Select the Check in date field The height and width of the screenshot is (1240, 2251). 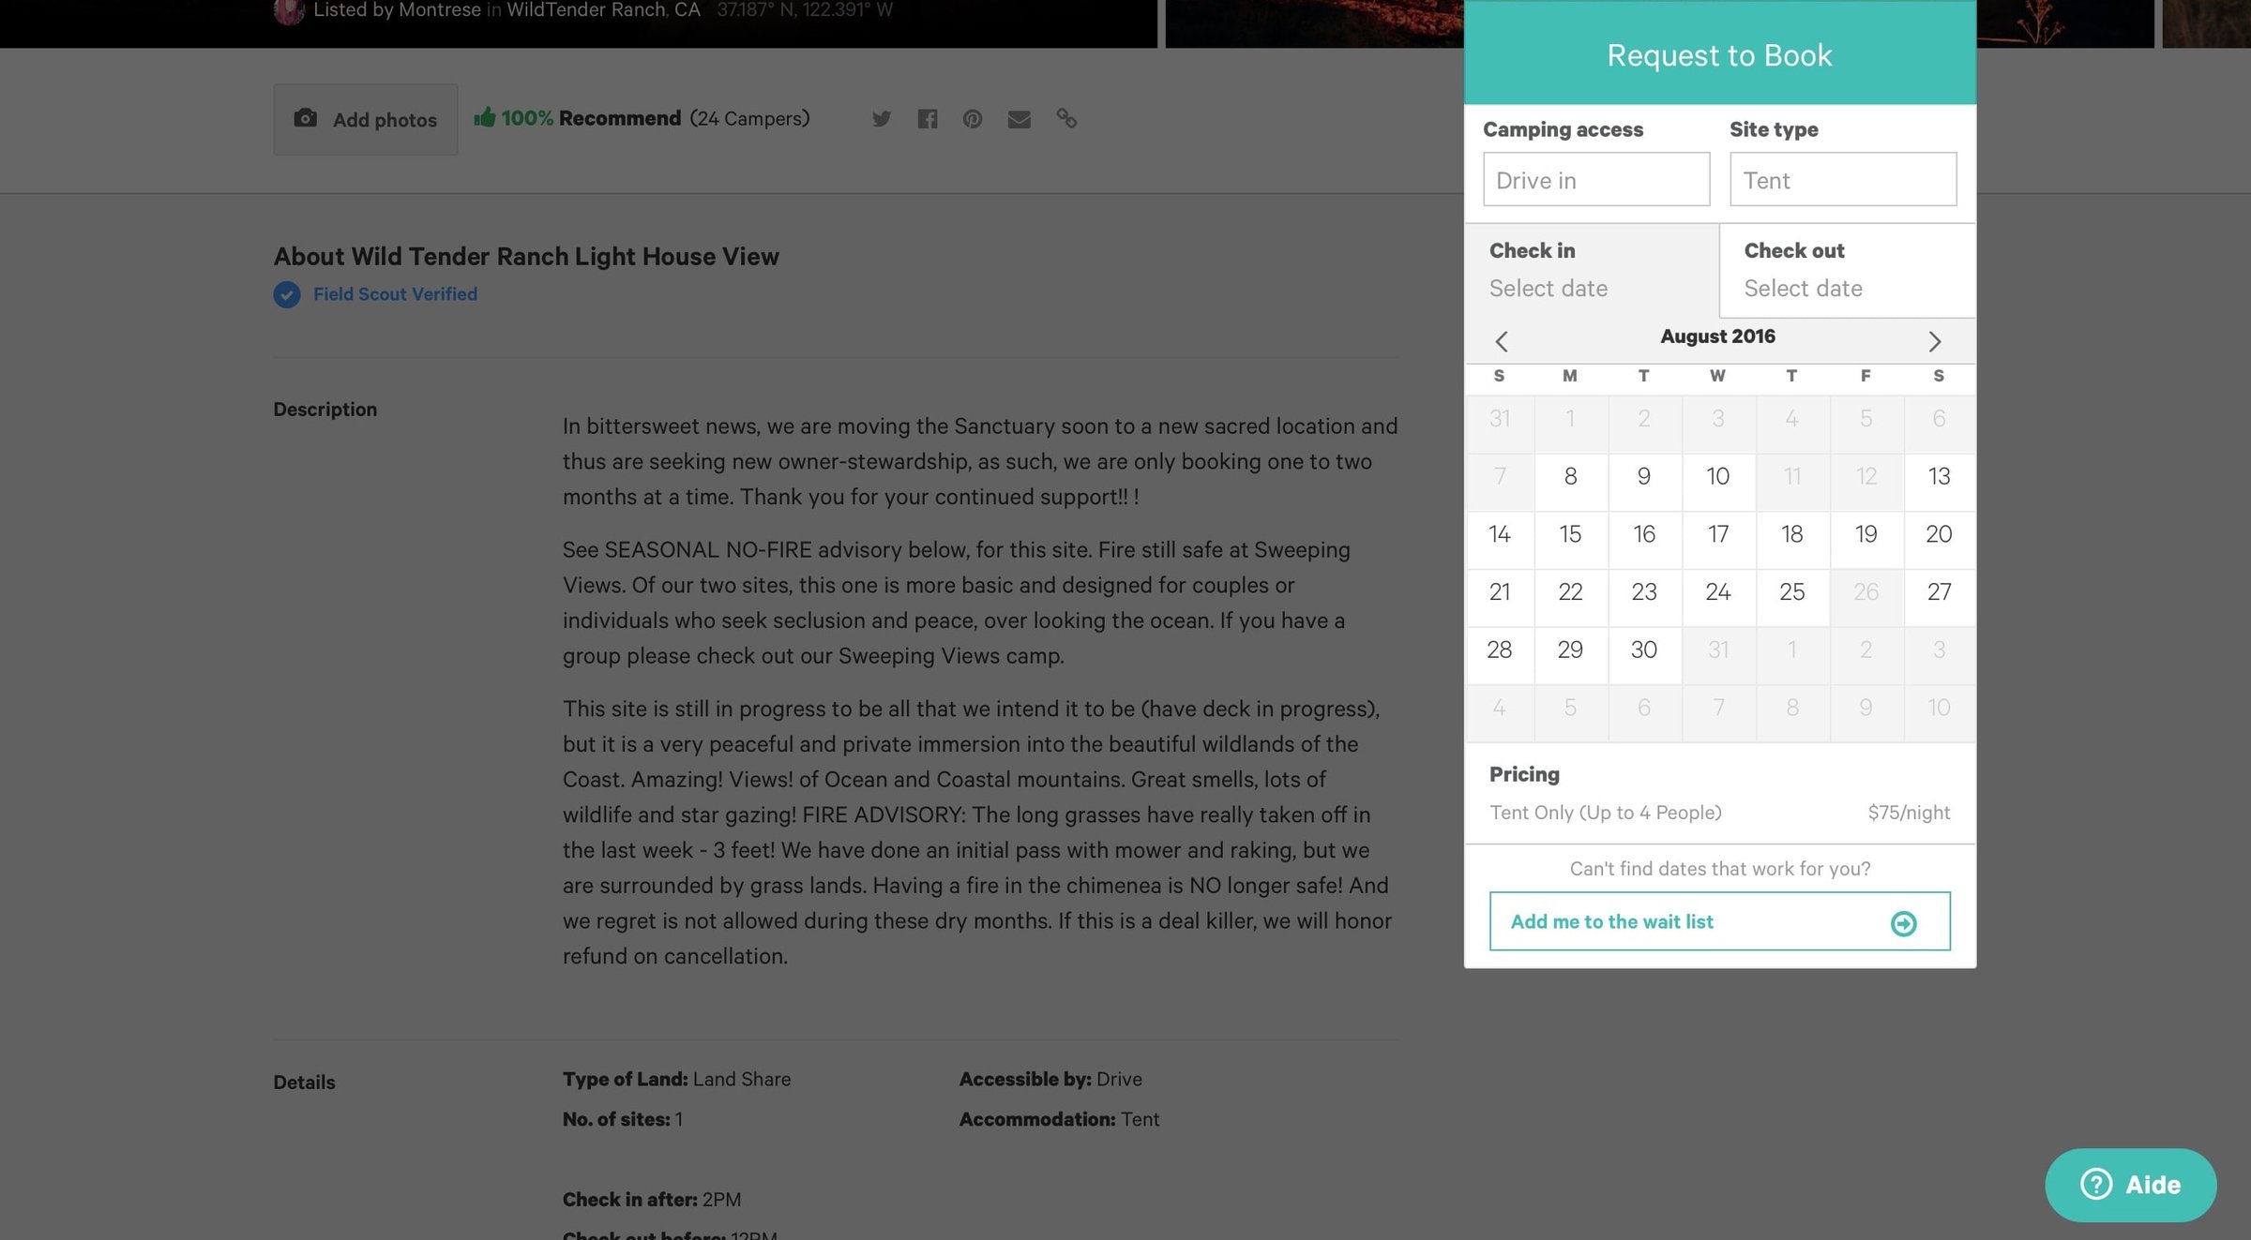tap(1593, 270)
